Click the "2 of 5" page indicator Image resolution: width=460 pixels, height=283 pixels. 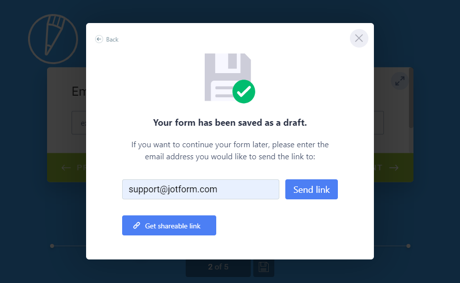tap(218, 267)
